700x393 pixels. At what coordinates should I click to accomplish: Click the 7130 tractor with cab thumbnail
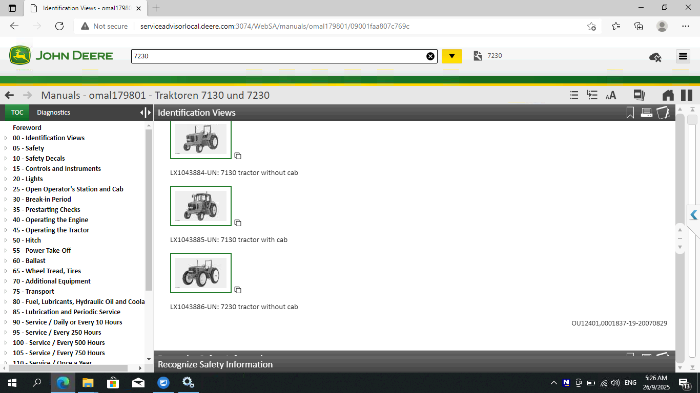pos(200,206)
